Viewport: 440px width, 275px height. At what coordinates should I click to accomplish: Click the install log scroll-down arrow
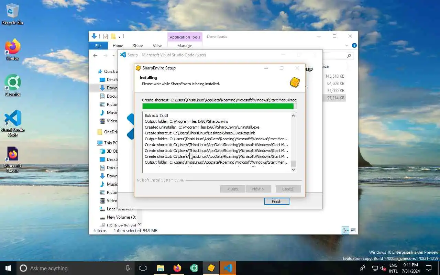click(293, 169)
